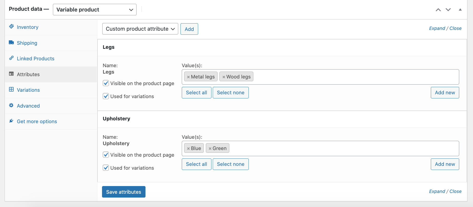473x207 pixels.
Task: Click inside the Legs values input field
Action: (355, 77)
